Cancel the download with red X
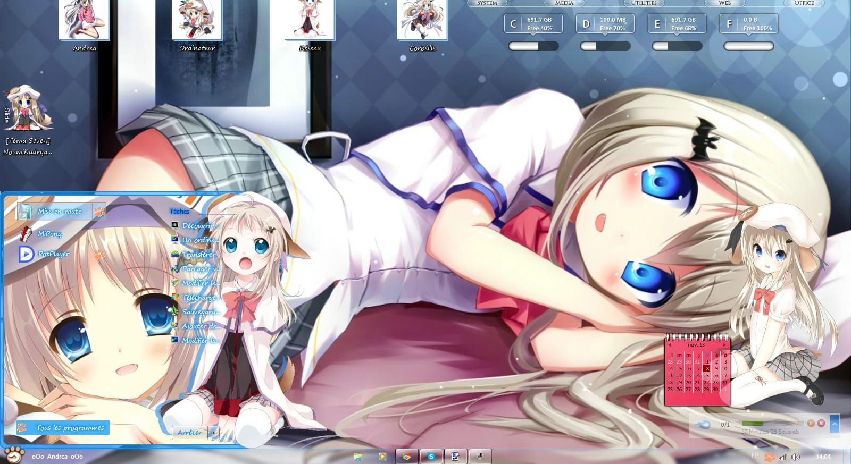This screenshot has width=851, height=464. 821,423
